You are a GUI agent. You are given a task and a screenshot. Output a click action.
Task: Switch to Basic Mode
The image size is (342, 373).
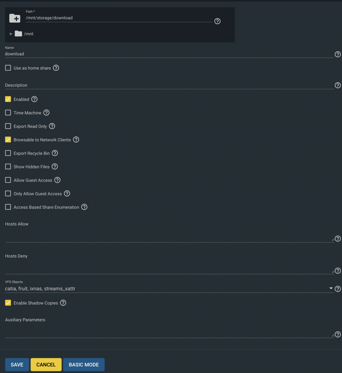[84, 365]
